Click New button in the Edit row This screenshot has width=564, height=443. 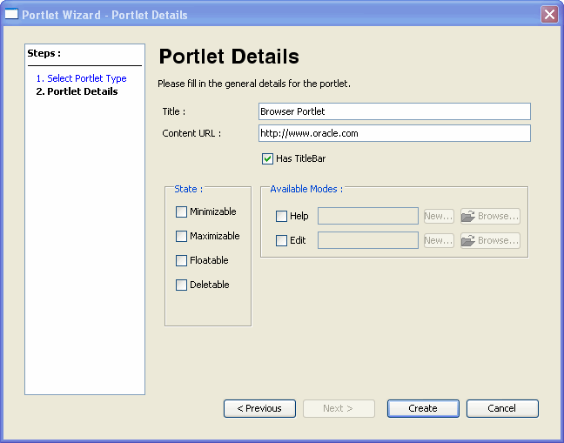[x=439, y=240]
